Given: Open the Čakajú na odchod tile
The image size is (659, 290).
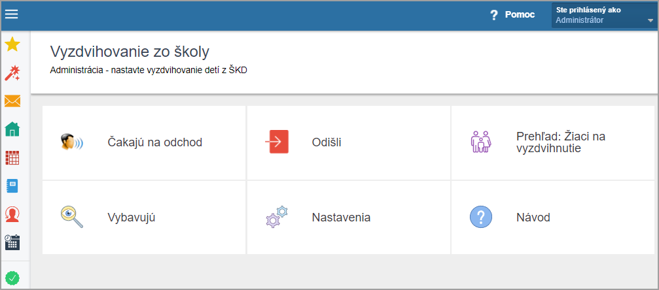Looking at the screenshot, I should point(144,142).
